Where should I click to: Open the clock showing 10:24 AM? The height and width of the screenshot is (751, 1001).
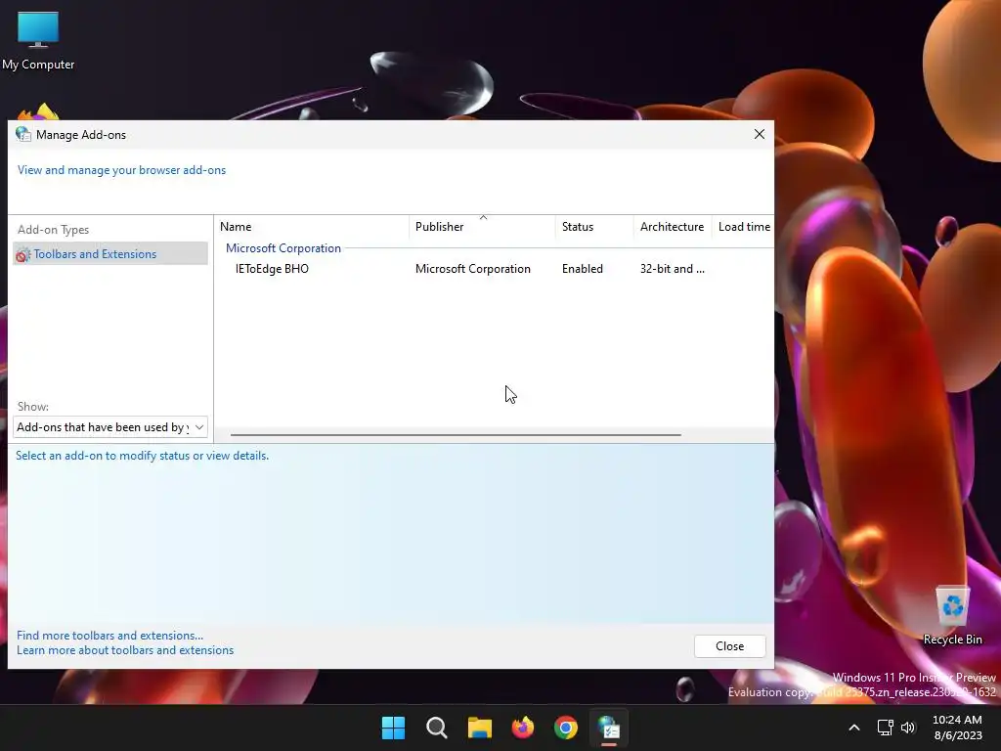(x=957, y=728)
